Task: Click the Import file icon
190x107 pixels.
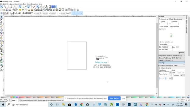Action: pos(14,10)
